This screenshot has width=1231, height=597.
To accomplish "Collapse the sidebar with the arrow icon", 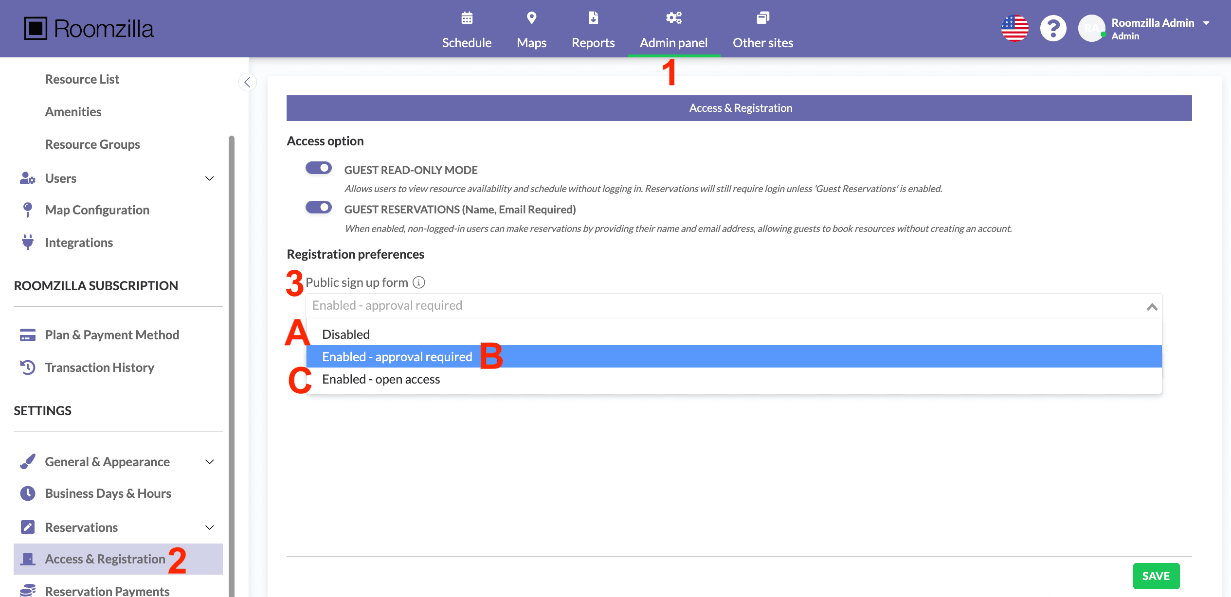I will [x=247, y=82].
